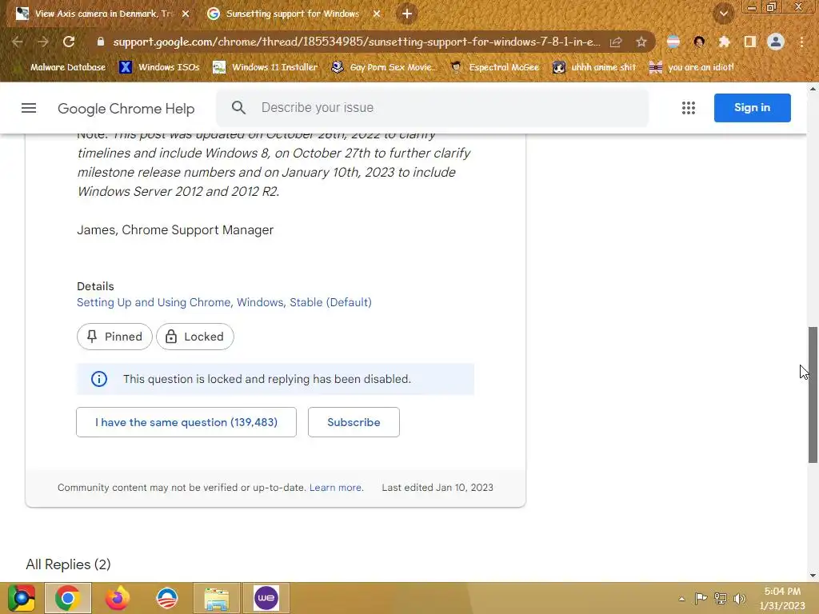Open the Obama logo taskbar app

pyautogui.click(x=167, y=598)
